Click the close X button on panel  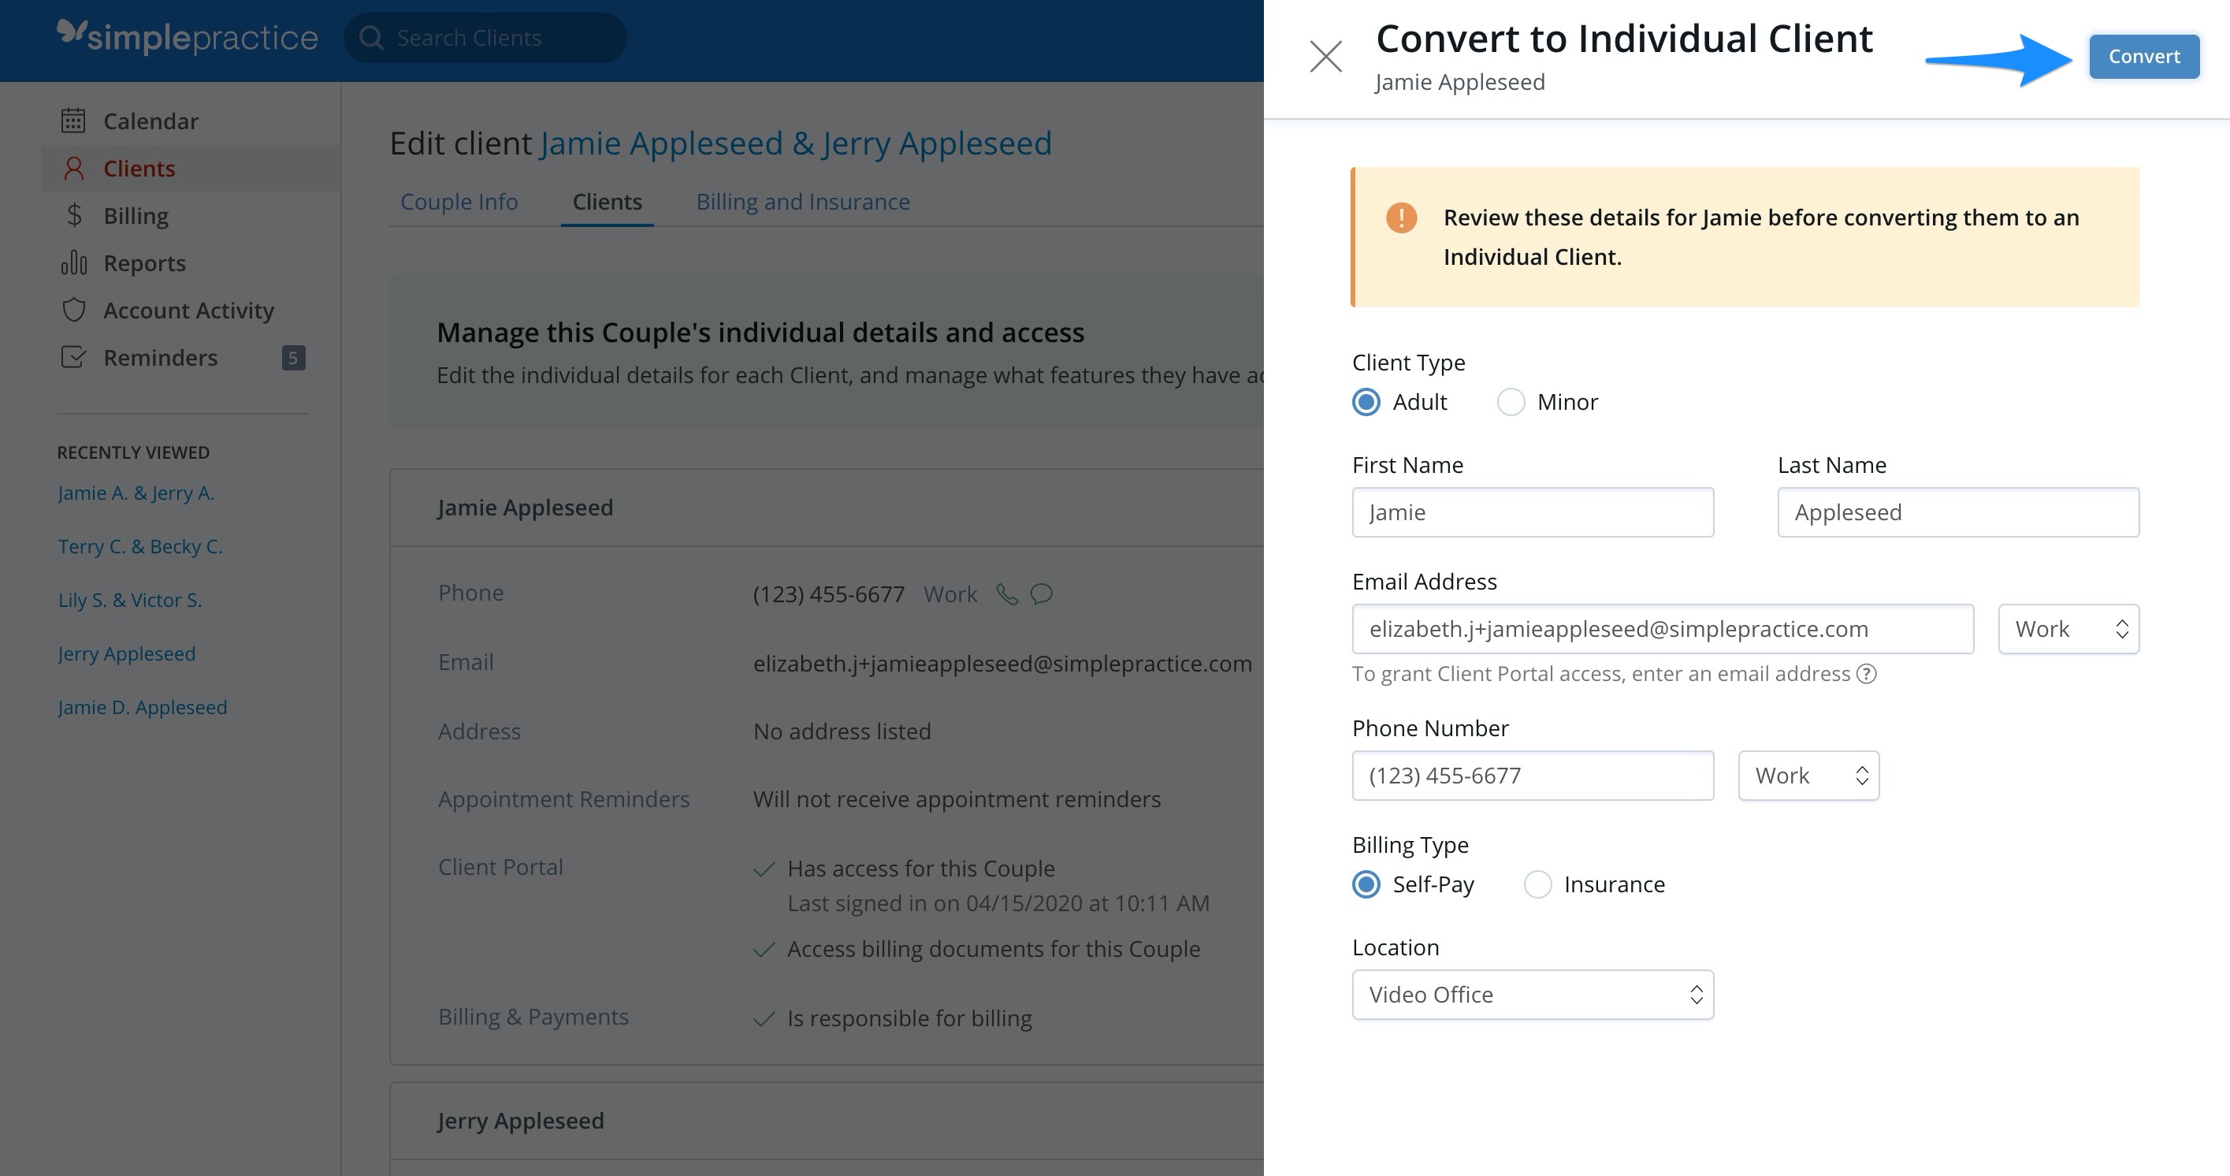(1321, 56)
